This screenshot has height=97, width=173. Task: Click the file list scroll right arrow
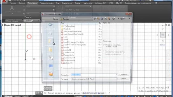100,68
